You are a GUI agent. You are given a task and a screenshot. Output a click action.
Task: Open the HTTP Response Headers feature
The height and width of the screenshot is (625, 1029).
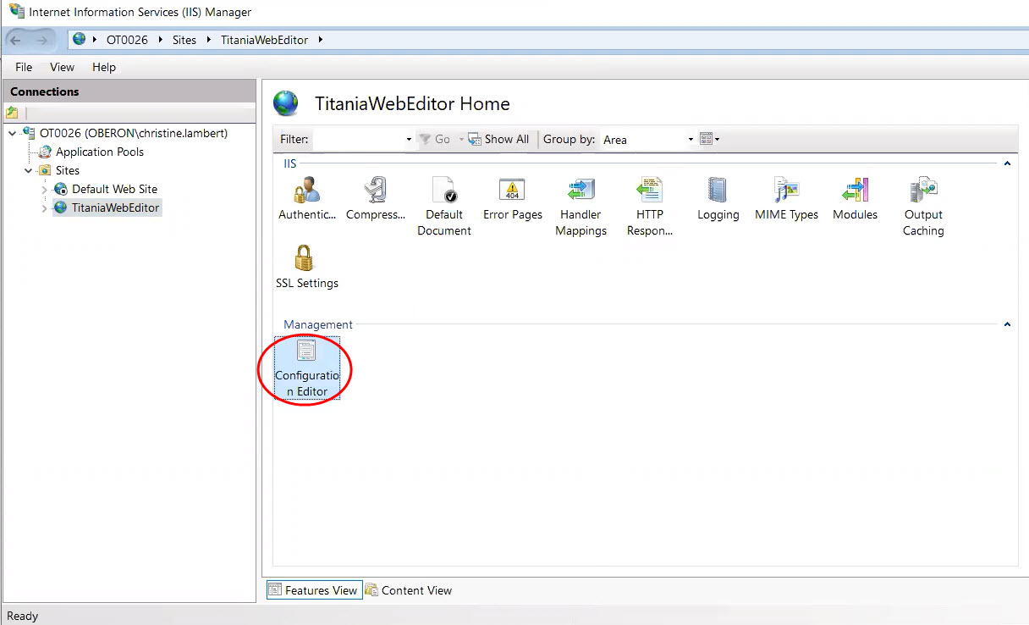click(x=650, y=207)
